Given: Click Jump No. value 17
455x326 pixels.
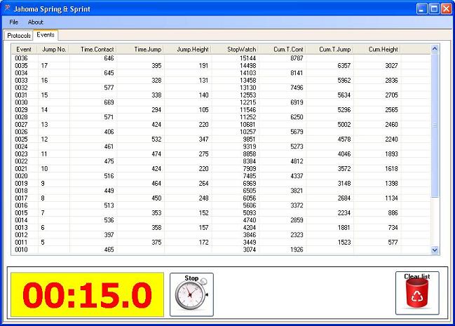Looking at the screenshot, I should pyautogui.click(x=44, y=66).
